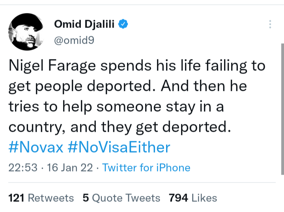284x212 pixels.
Task: Click the 22:53 tweet time
Action: point(22,168)
